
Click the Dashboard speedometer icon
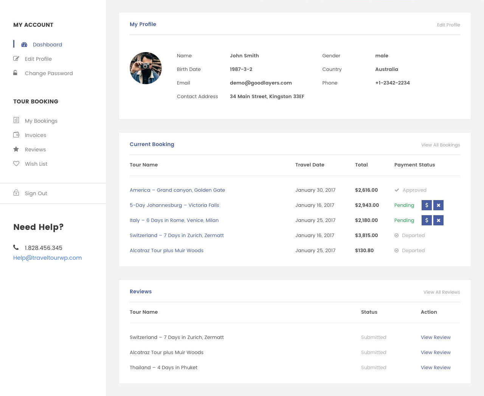pyautogui.click(x=24, y=45)
